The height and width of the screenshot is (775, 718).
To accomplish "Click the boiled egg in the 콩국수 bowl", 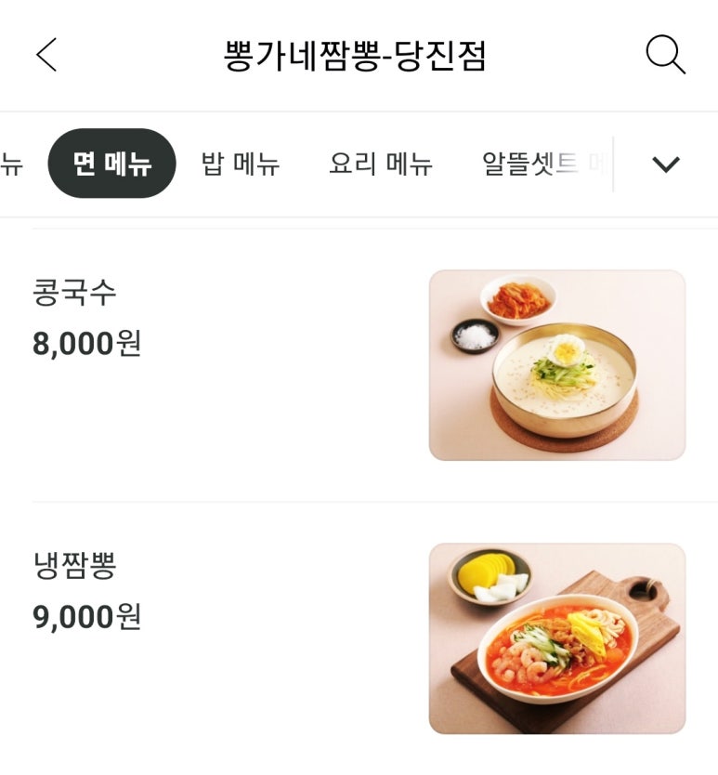I will click(x=566, y=350).
